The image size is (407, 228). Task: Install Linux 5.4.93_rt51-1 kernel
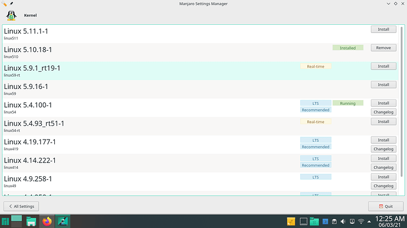[x=383, y=121]
